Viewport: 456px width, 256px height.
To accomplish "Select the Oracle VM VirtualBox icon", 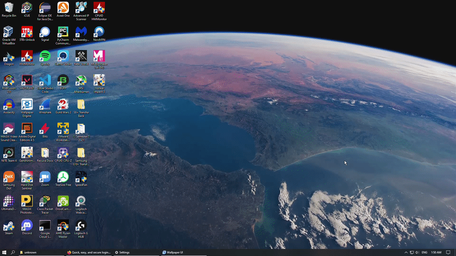I will pyautogui.click(x=9, y=32).
